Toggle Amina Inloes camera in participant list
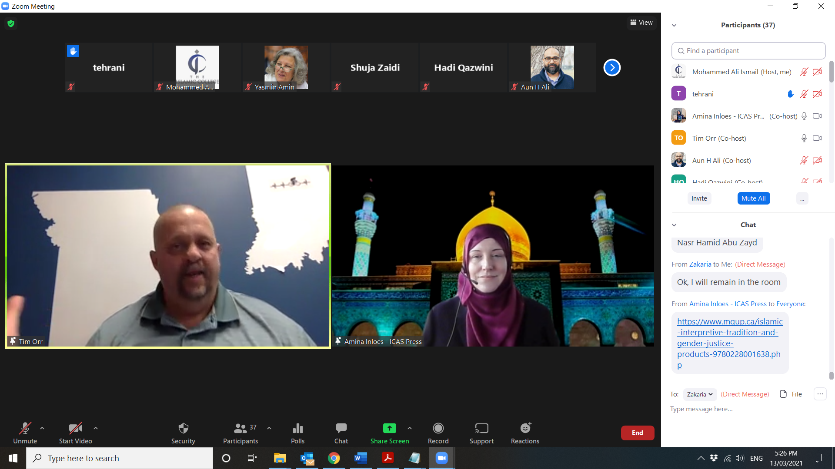Screen dimensions: 835x469 point(817,116)
